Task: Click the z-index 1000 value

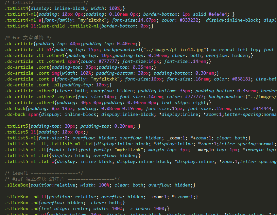Action: coord(159,209)
